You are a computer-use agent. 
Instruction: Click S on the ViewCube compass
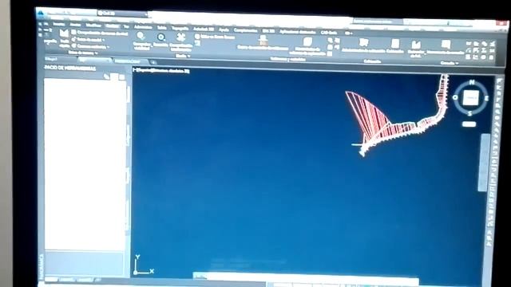click(x=469, y=113)
